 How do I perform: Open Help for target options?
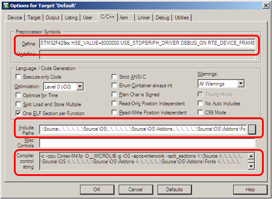(x=250, y=189)
